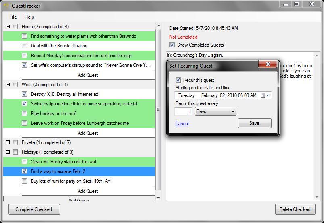324x223 pixels.
Task: Select 'Find something to water plants' quest text
Action: point(84,36)
